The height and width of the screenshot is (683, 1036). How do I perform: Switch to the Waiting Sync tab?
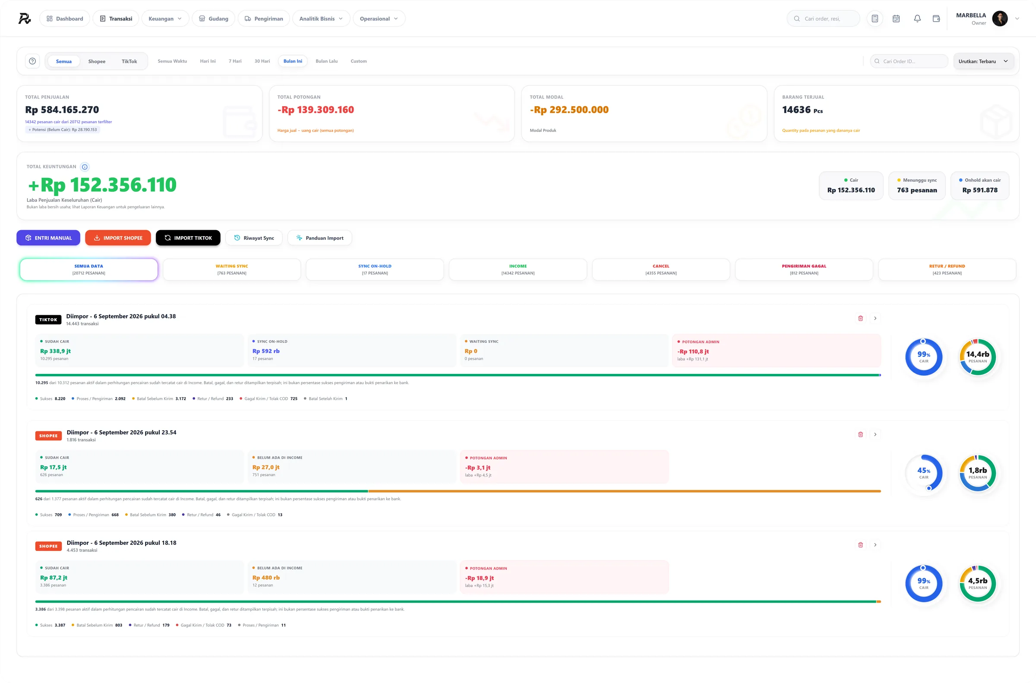(x=232, y=270)
